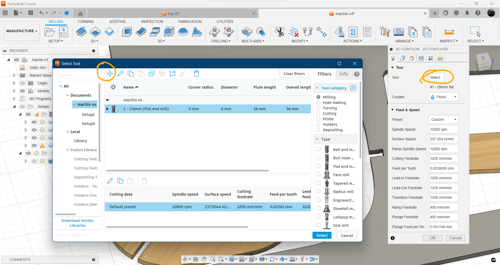
Task: Select the Hole making radio button
Action: coord(318,102)
